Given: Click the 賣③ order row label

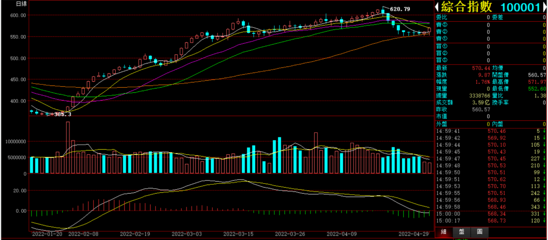Looking at the screenshot, I should click(x=441, y=25).
